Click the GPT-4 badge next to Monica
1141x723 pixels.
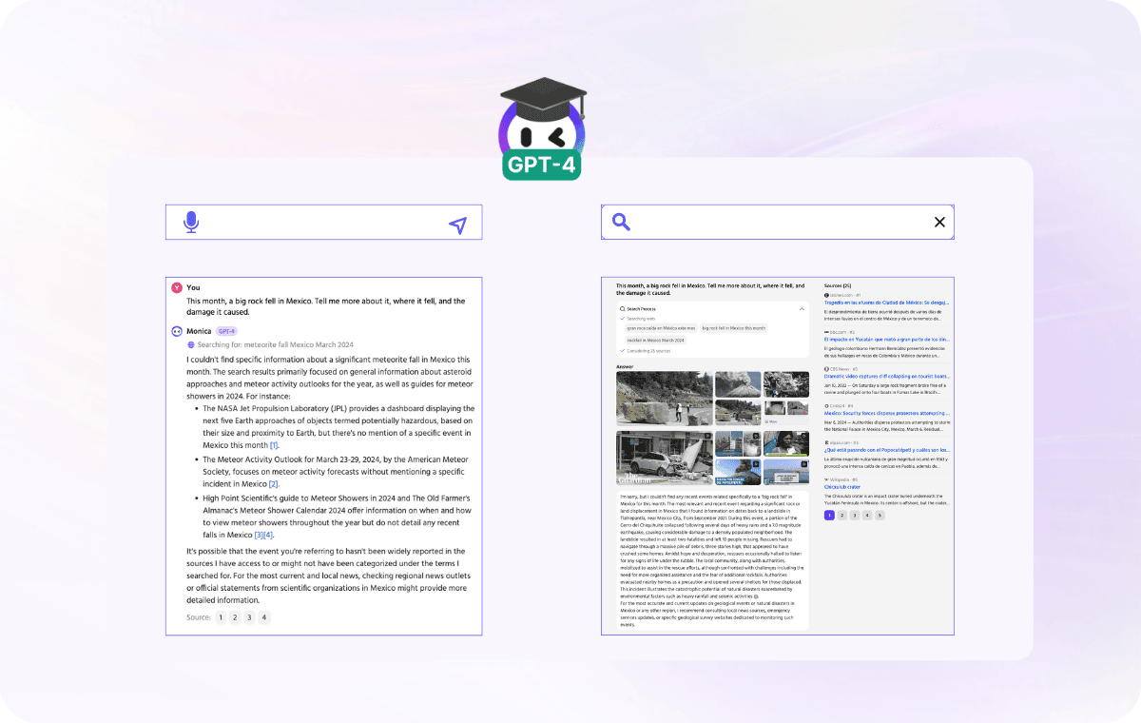(x=226, y=331)
